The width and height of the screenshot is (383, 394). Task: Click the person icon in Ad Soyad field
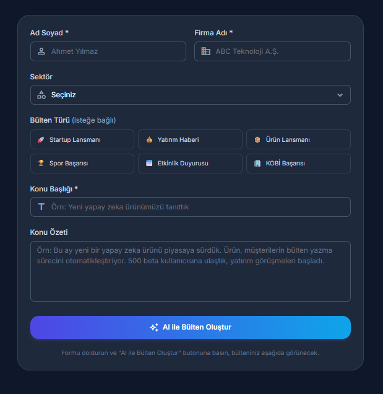click(x=41, y=51)
